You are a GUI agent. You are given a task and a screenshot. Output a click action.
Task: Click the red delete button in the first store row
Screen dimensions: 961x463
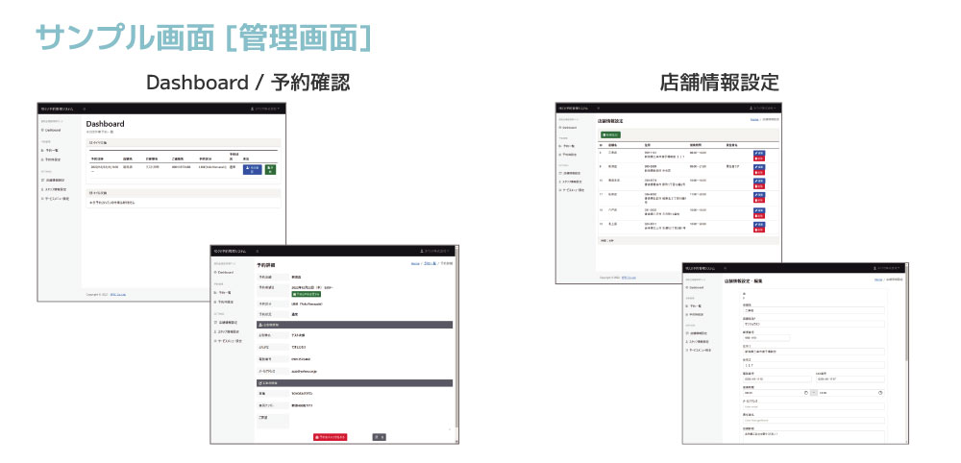759,158
